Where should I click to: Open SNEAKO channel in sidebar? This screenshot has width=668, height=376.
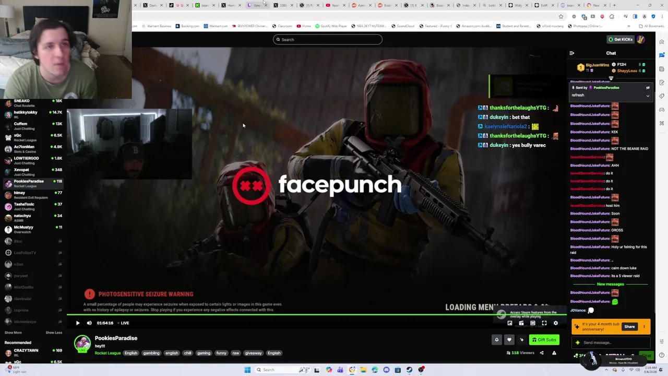(x=32, y=103)
